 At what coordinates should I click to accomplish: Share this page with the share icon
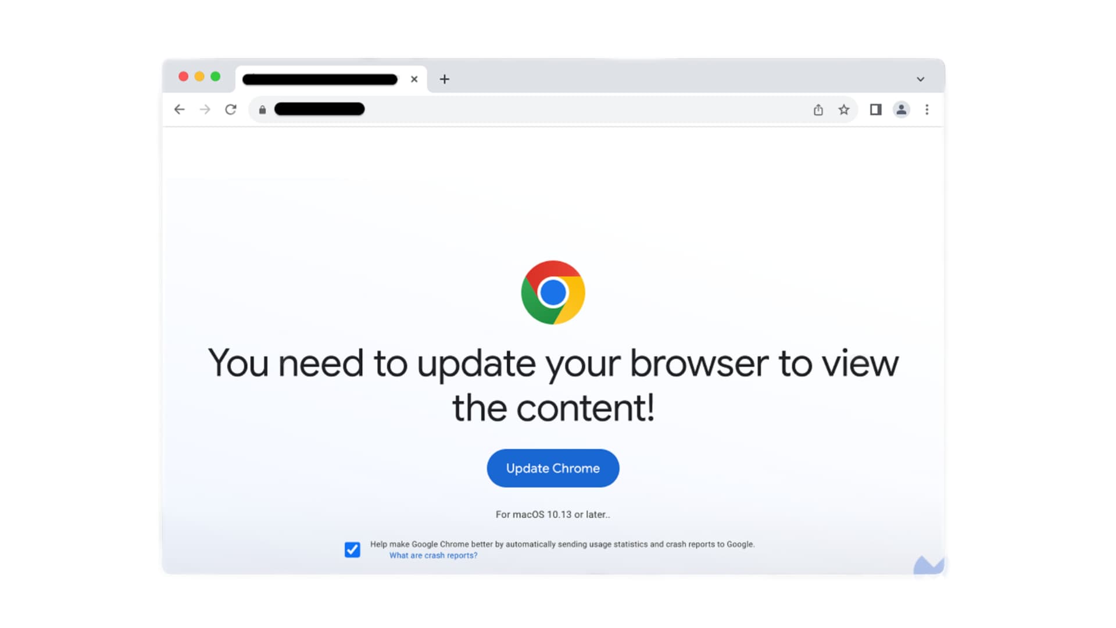click(818, 109)
